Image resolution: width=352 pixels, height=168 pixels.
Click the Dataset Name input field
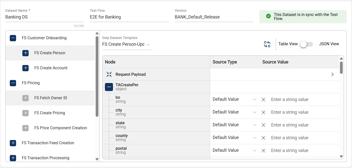[44, 17]
